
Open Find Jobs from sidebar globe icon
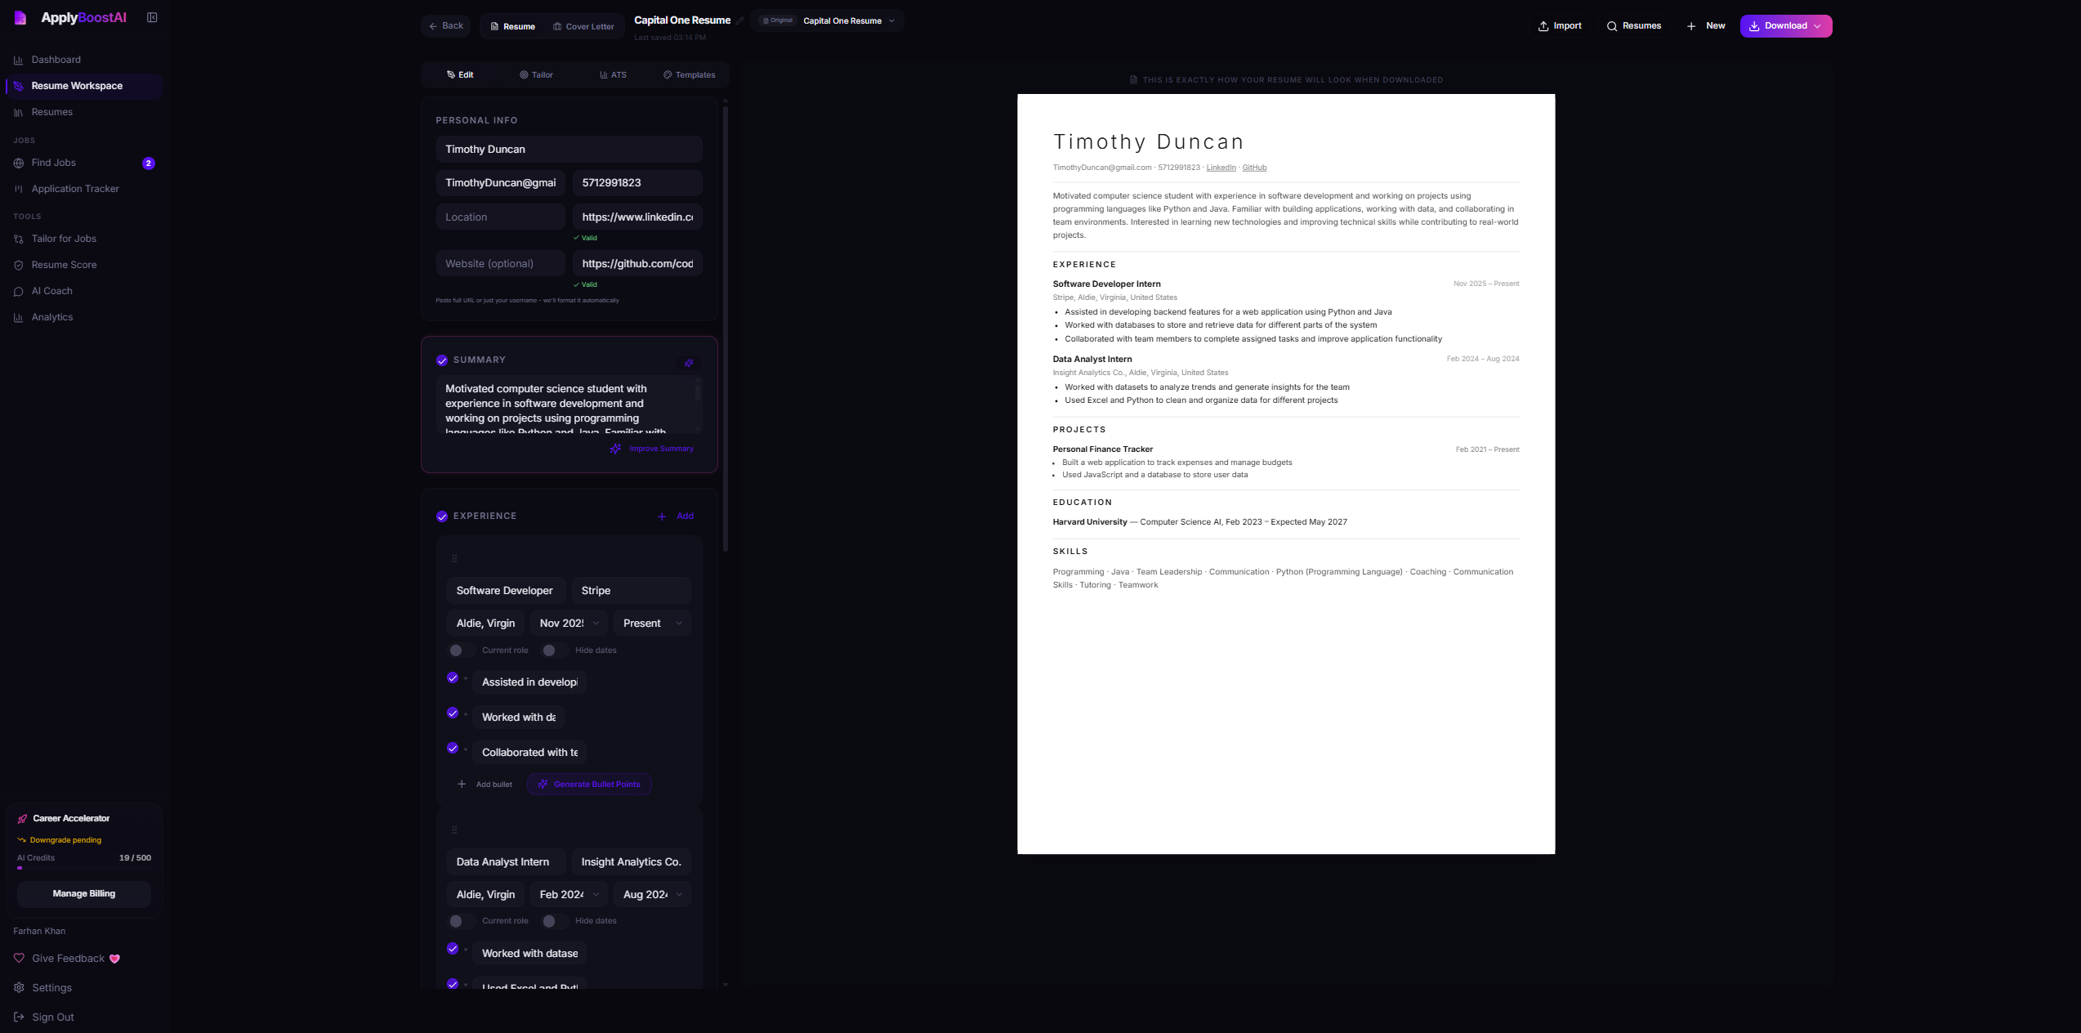pyautogui.click(x=19, y=163)
